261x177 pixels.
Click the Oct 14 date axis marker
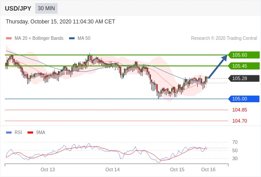pos(112,169)
